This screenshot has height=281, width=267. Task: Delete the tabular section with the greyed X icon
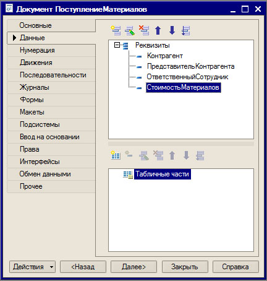(x=158, y=155)
